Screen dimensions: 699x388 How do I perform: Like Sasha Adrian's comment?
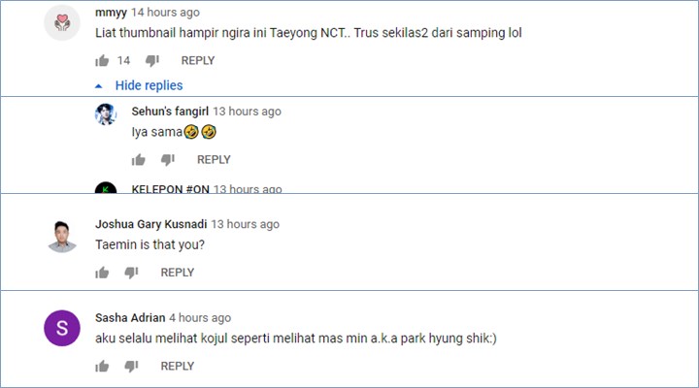click(x=102, y=366)
